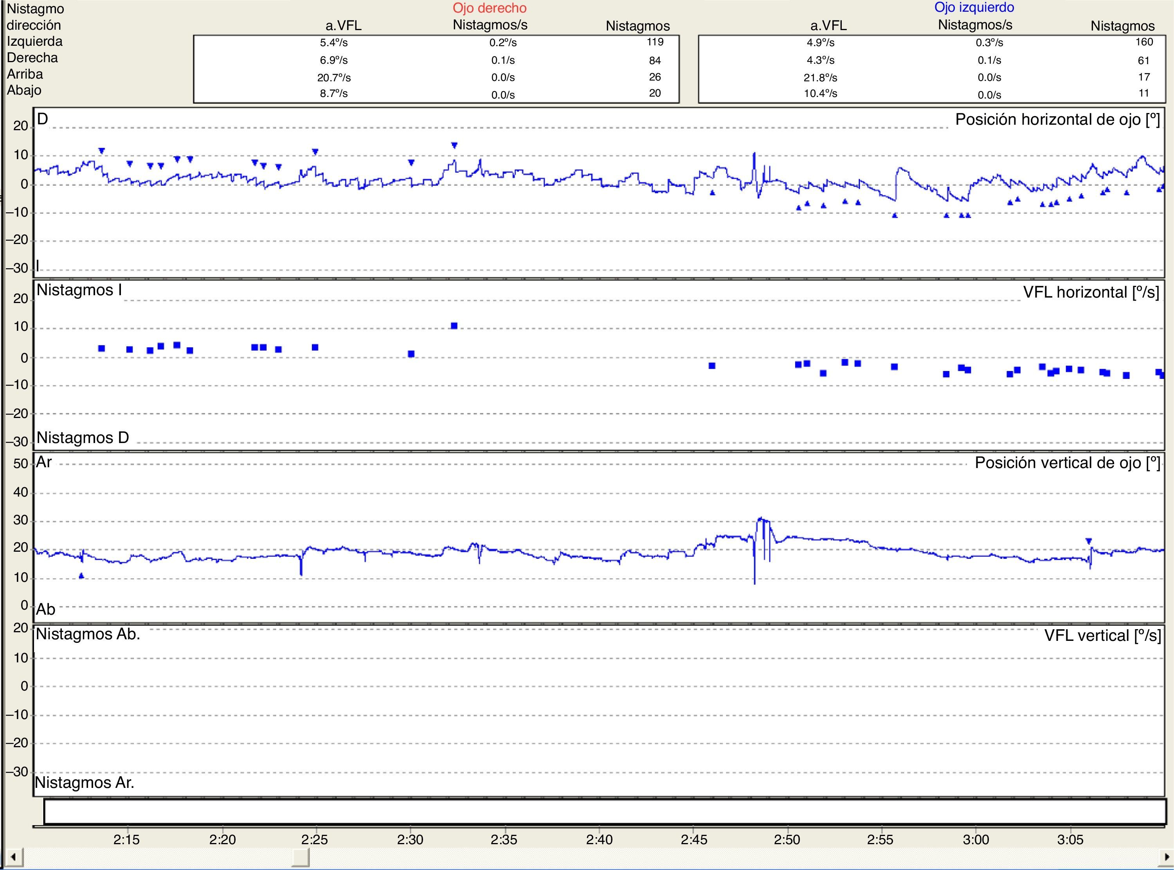Click the 'VFL horizontal' chart title
1174x870 pixels.
1091,292
